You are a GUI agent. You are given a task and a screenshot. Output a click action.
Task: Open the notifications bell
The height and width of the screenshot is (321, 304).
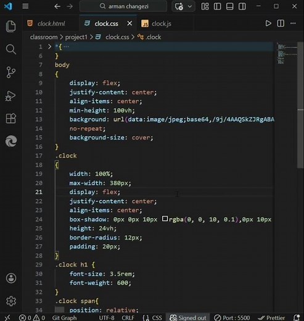297,318
